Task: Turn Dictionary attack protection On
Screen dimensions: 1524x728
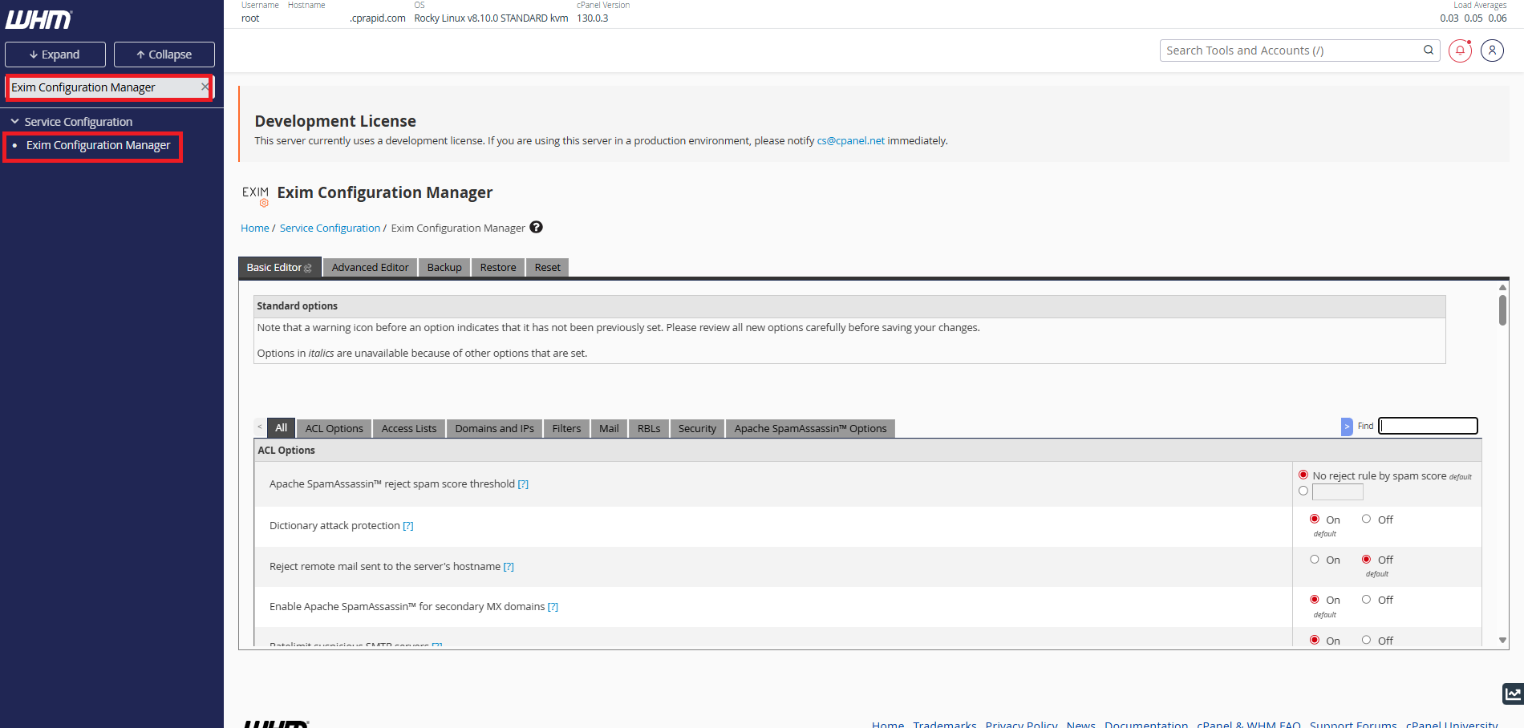Action: click(1314, 519)
